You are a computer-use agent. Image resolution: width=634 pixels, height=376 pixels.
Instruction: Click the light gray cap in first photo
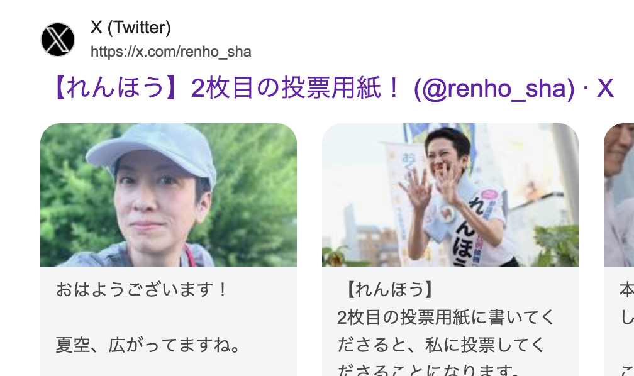point(153,152)
